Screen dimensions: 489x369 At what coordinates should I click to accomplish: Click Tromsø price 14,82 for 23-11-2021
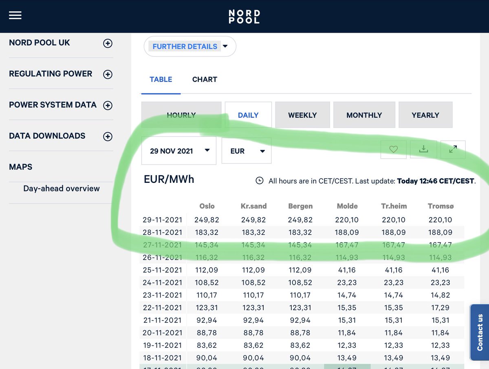click(x=441, y=295)
